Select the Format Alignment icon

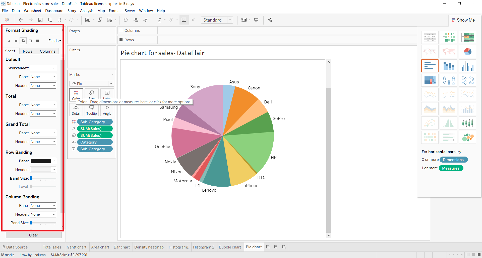click(16, 41)
